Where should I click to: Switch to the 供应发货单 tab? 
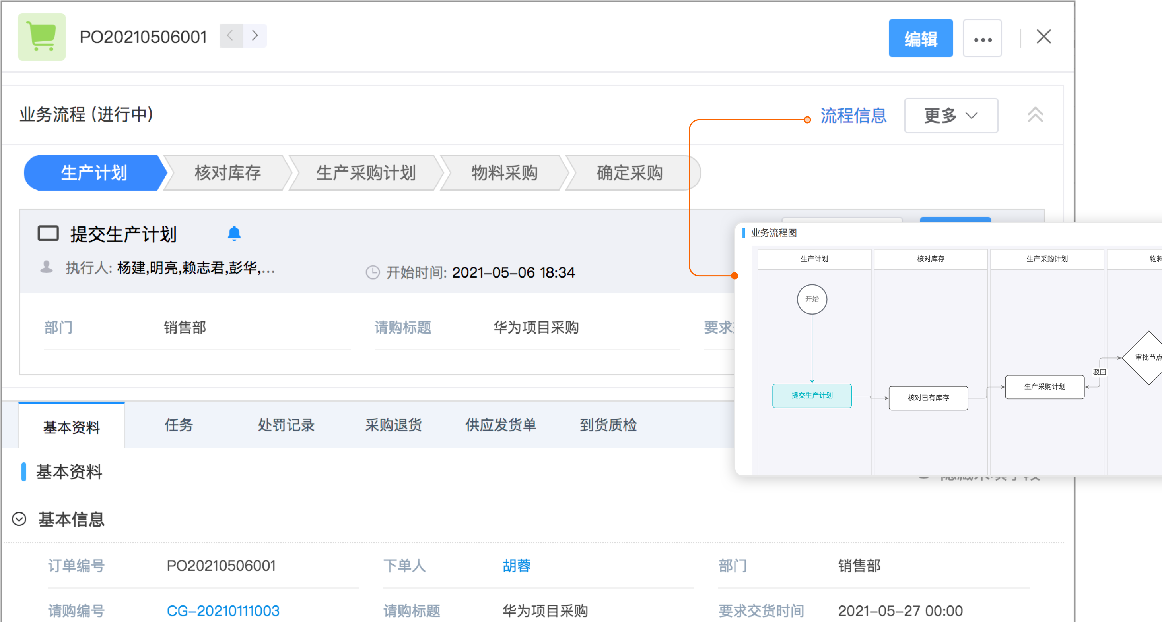501,425
